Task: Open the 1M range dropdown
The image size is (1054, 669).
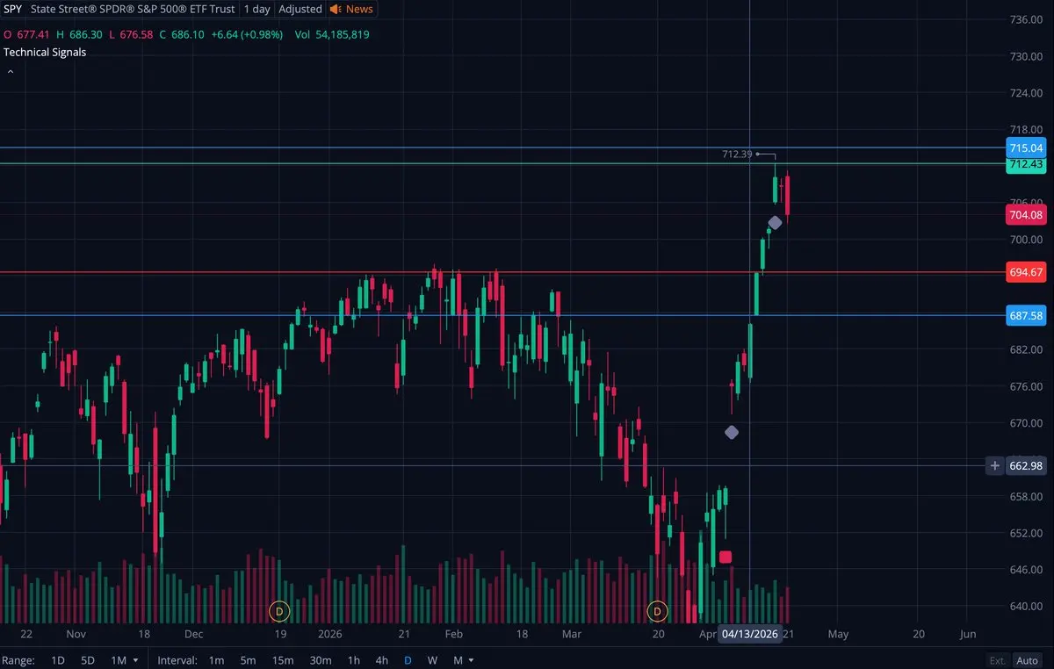Action: coord(124,660)
